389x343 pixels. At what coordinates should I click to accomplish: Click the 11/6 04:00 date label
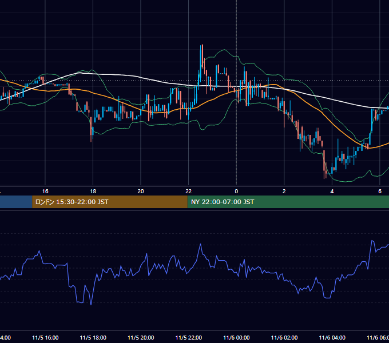coord(332,338)
